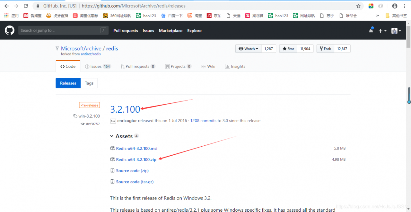This screenshot has height=212, width=411.
Task: Collapse the Assets section
Action: pyautogui.click(x=124, y=136)
